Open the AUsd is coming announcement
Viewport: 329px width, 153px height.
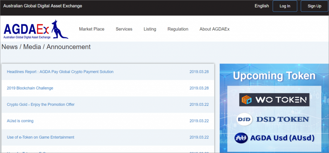(x=20, y=121)
